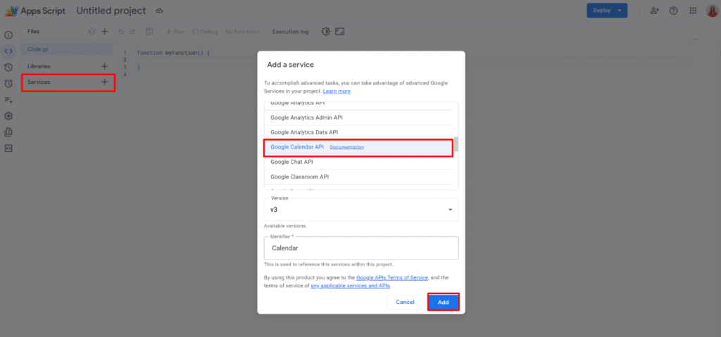The image size is (721, 337).
Task: Click the Add button
Action: point(443,302)
